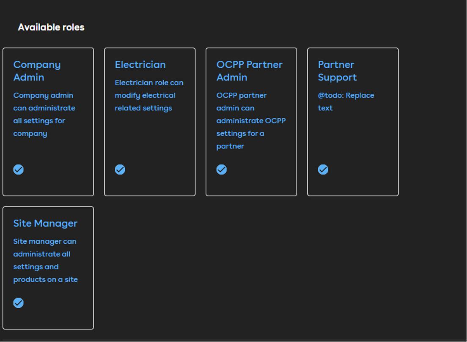Image resolution: width=467 pixels, height=342 pixels.
Task: Click the Electrician role description text
Action: tap(149, 95)
